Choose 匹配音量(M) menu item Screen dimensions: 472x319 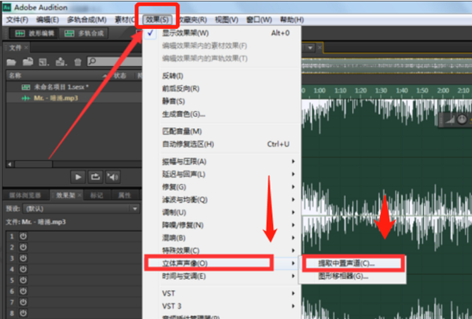pos(222,131)
